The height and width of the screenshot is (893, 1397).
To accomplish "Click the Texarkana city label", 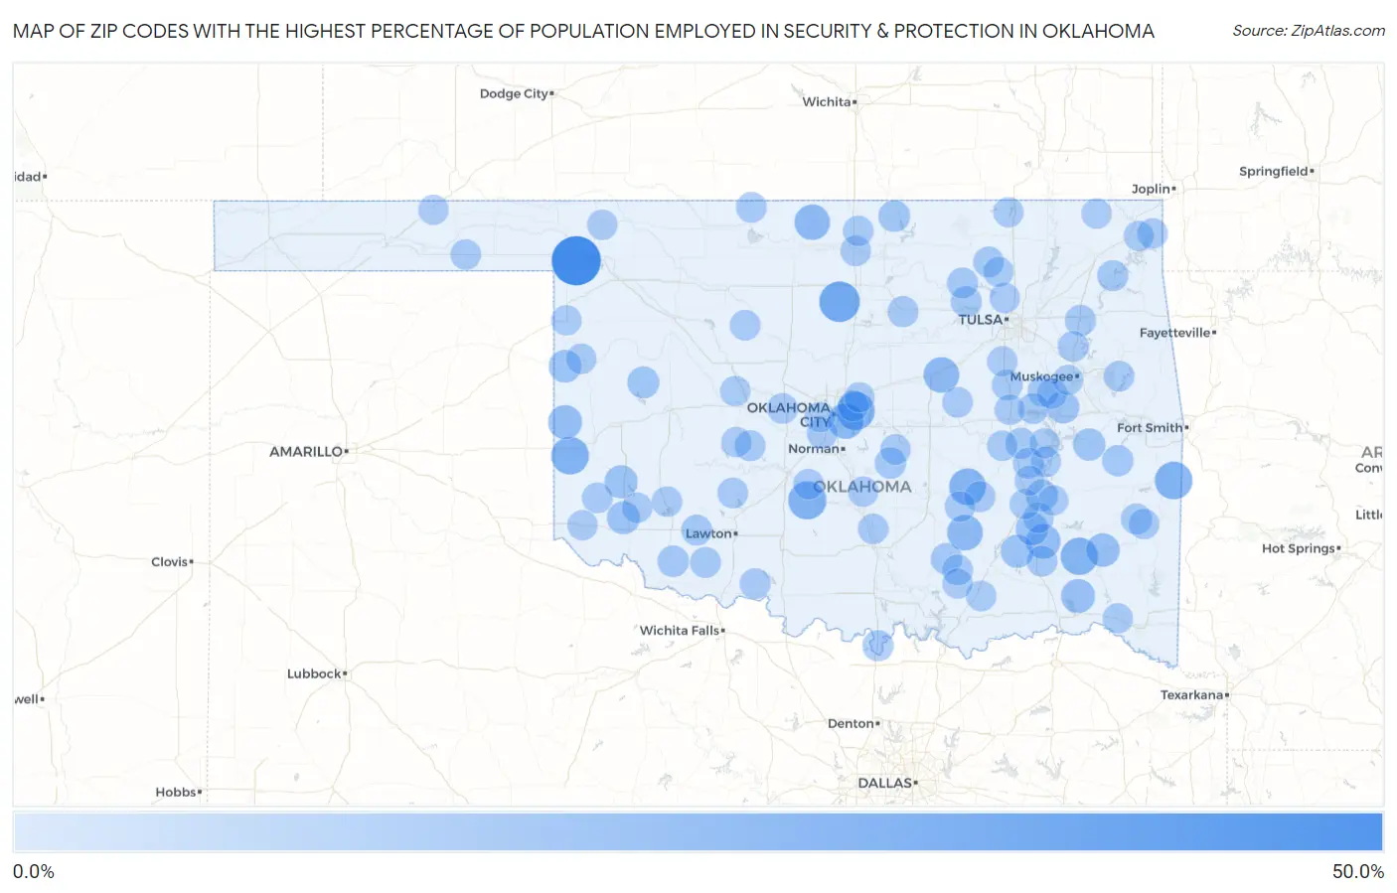I will click(x=1194, y=694).
